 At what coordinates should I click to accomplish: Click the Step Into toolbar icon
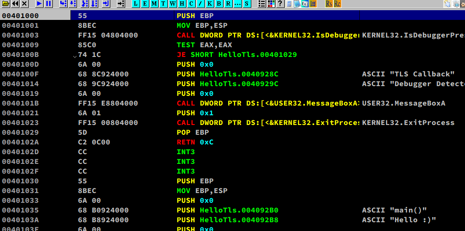pyautogui.click(x=63, y=4)
